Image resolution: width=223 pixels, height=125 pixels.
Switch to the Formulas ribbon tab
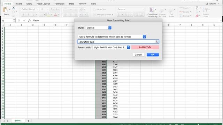coord(60,4)
